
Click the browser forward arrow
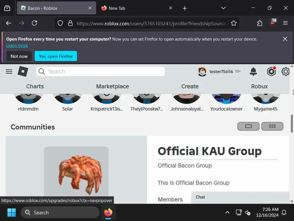pos(22,23)
